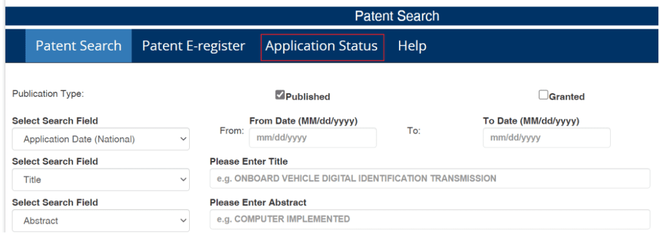Expand the Abstract search field dropdown
This screenshot has height=233, width=659.
(101, 220)
